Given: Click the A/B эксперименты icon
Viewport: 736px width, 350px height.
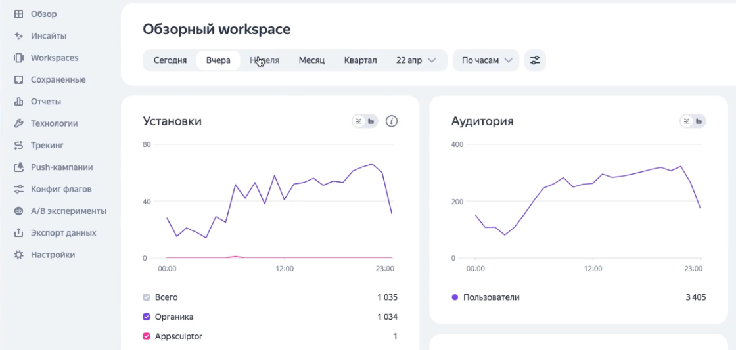Looking at the screenshot, I should tap(19, 211).
